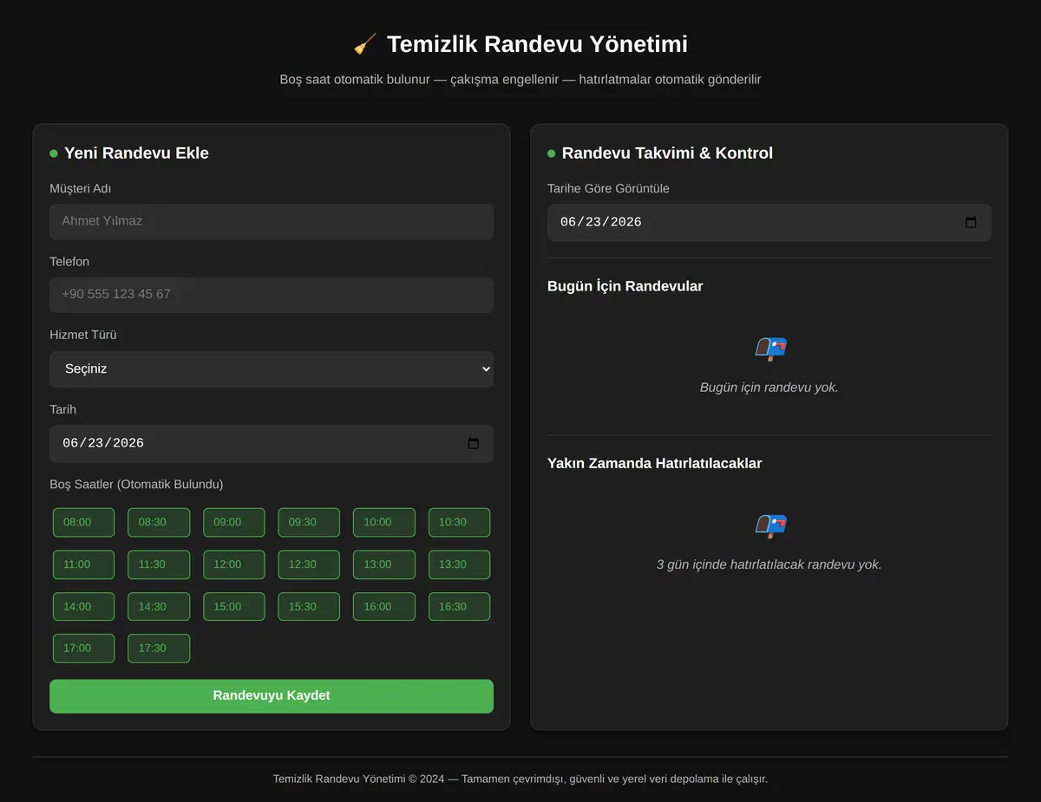Viewport: 1041px width, 802px height.
Task: Select the 16:00 time slot
Action: point(384,607)
